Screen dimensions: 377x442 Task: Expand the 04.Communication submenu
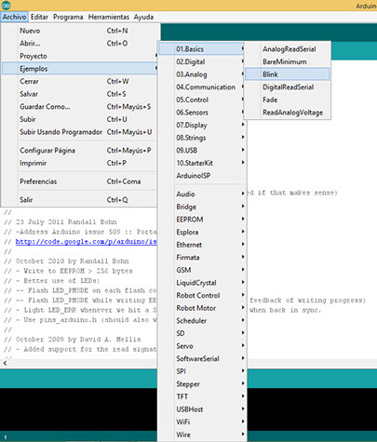click(x=202, y=87)
